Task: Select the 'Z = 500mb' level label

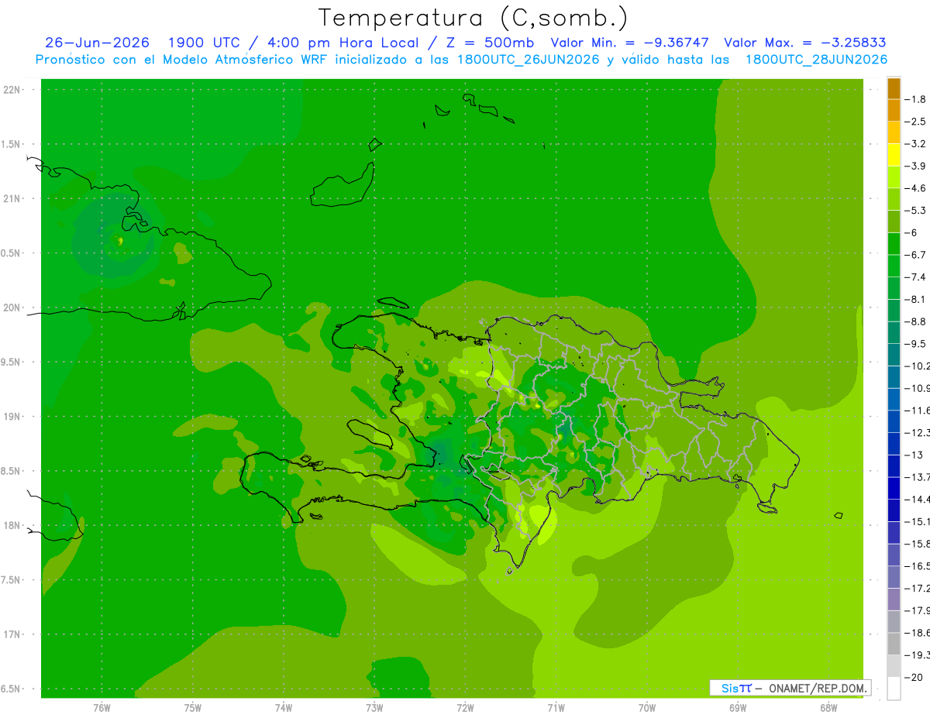Action: 486,43
